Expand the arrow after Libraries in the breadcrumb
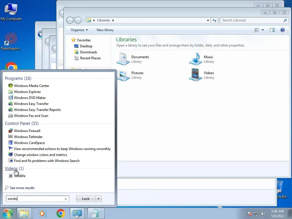 [x=113, y=20]
